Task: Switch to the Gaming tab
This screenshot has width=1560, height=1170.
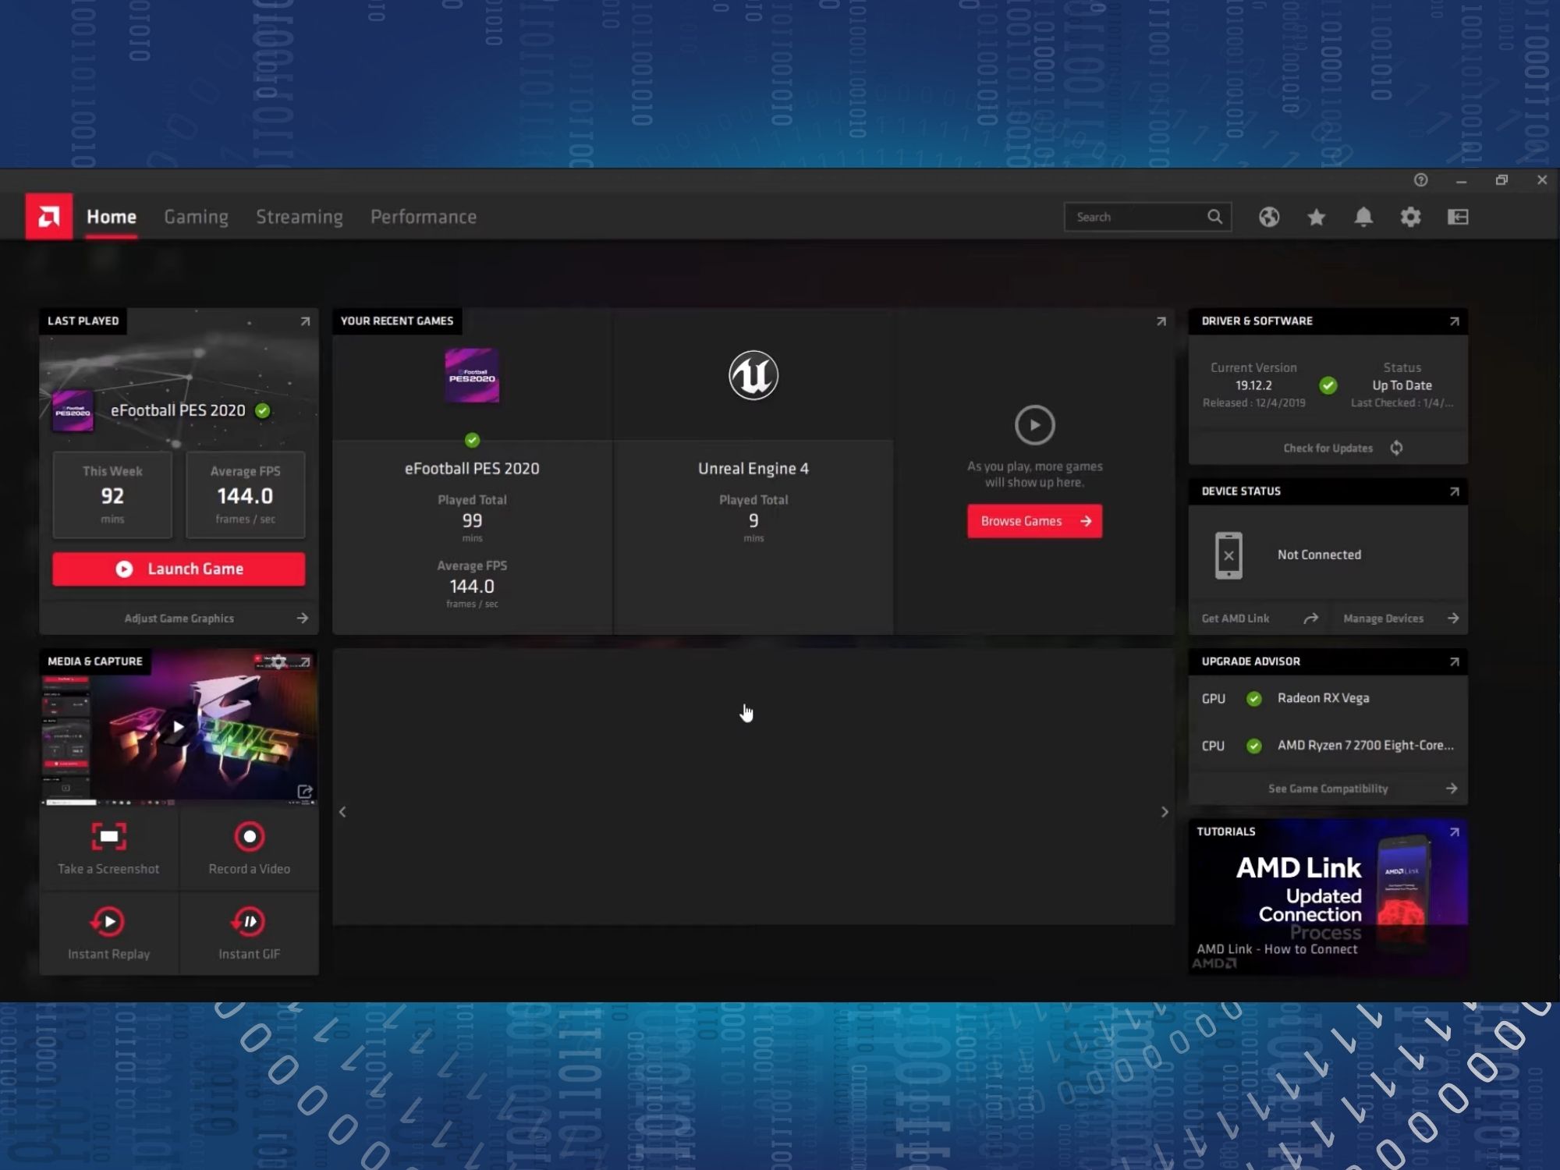Action: 196,217
